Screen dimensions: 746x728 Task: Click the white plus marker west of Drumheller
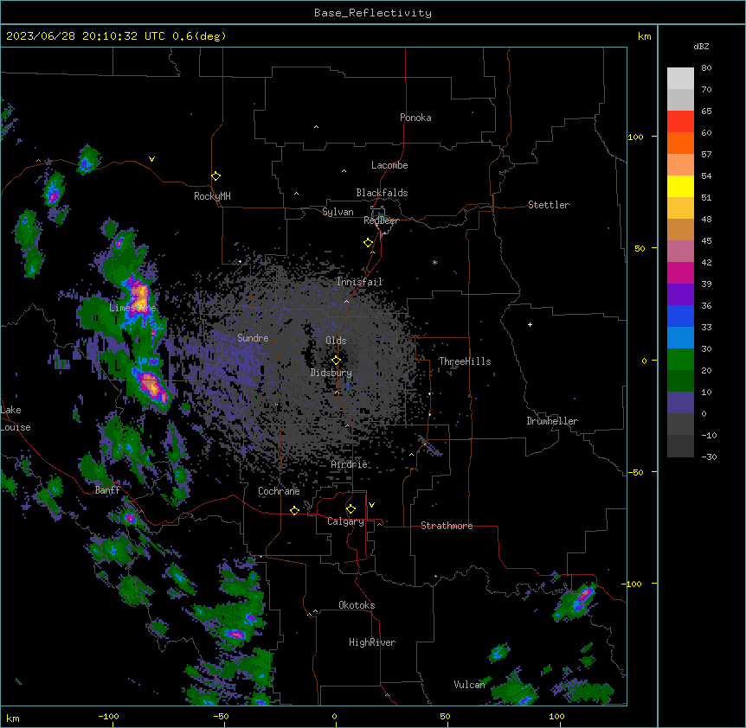(x=530, y=324)
